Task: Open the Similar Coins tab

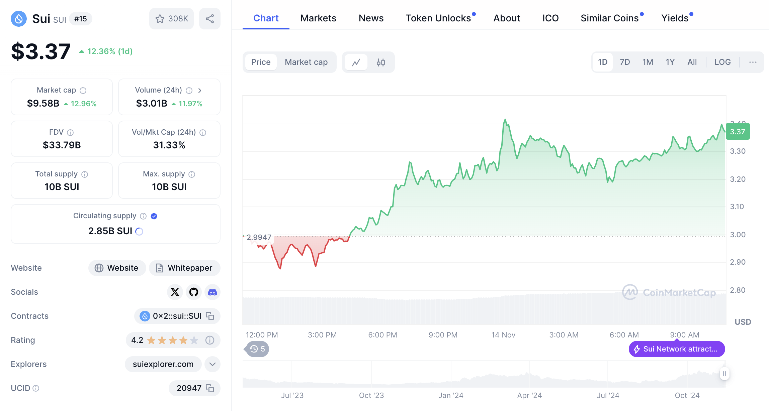Action: [610, 18]
